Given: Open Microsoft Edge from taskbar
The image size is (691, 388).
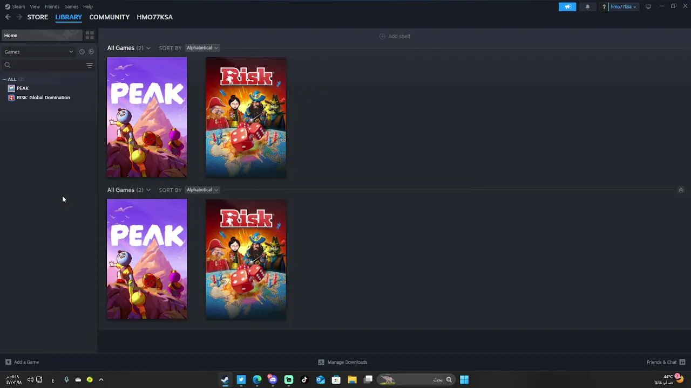Looking at the screenshot, I should coord(257,380).
